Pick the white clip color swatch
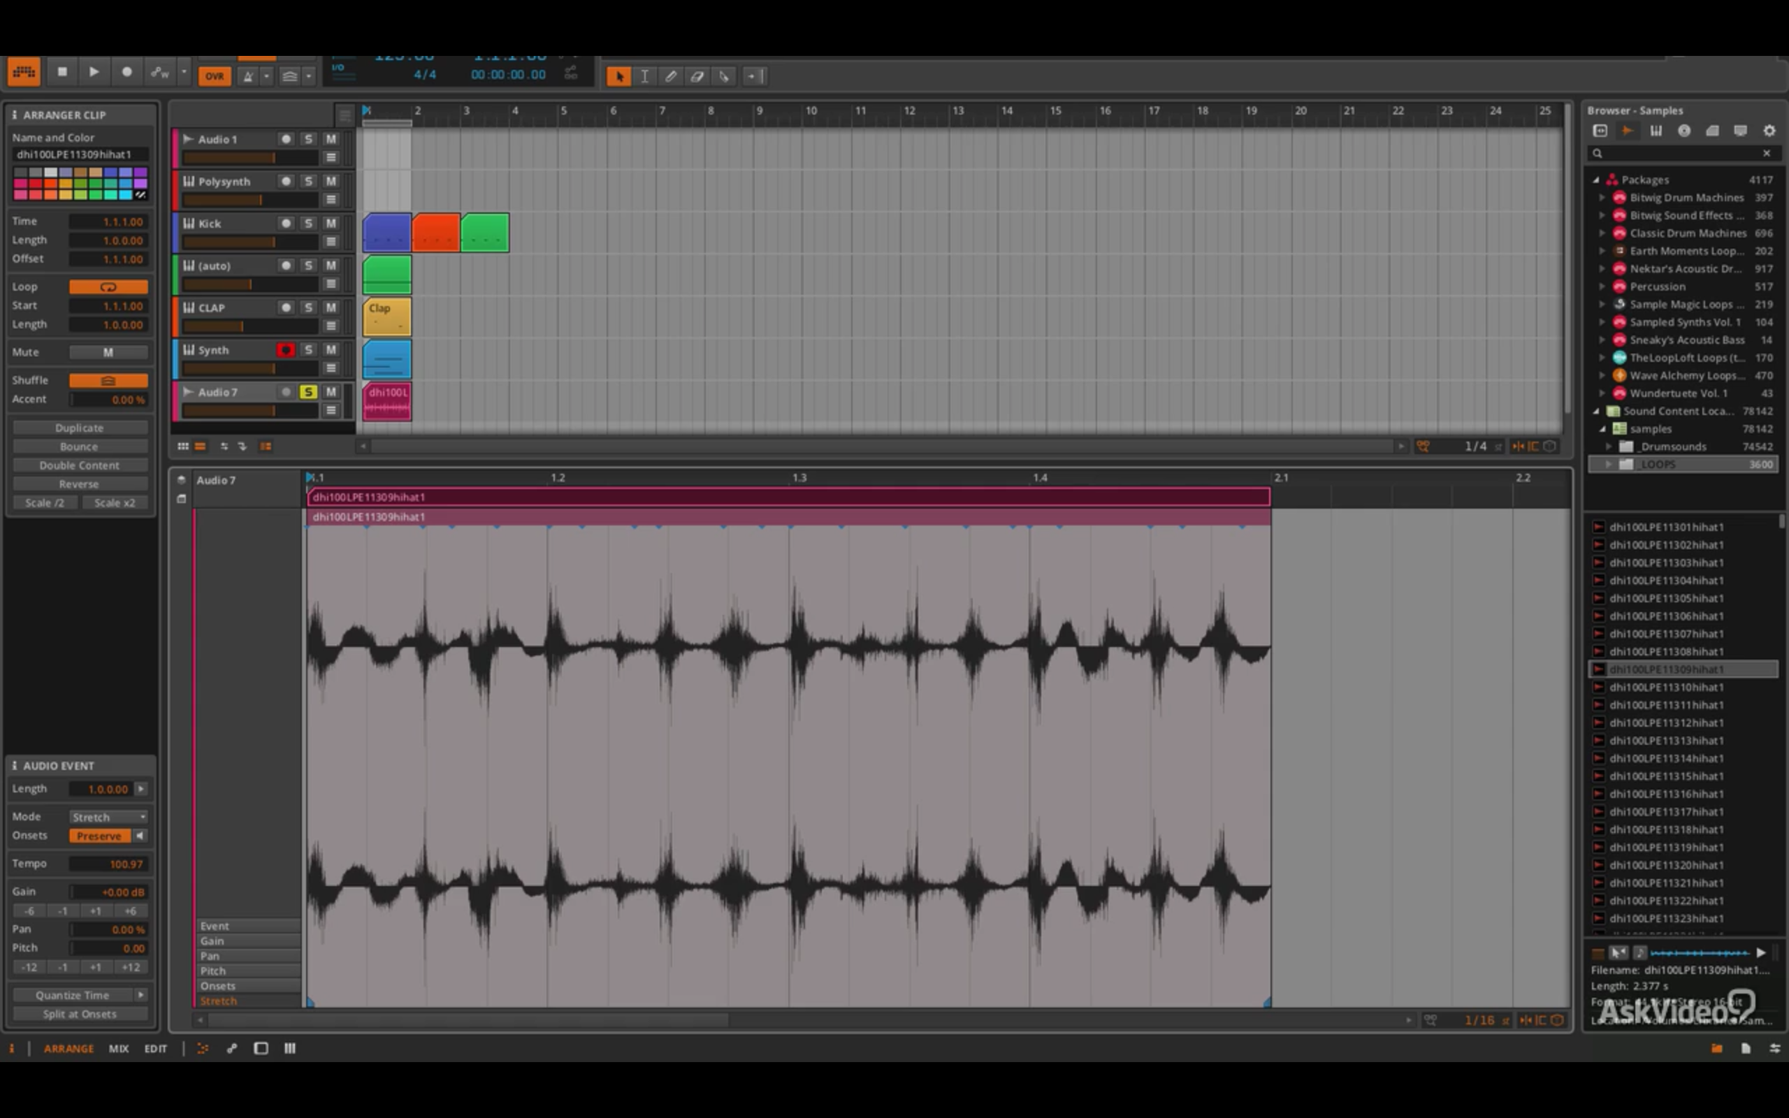 [50, 173]
